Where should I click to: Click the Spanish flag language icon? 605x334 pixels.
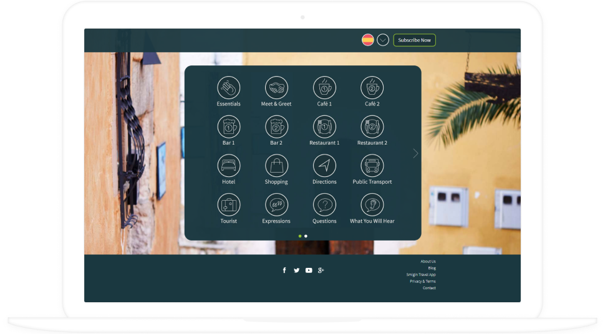[x=368, y=40]
